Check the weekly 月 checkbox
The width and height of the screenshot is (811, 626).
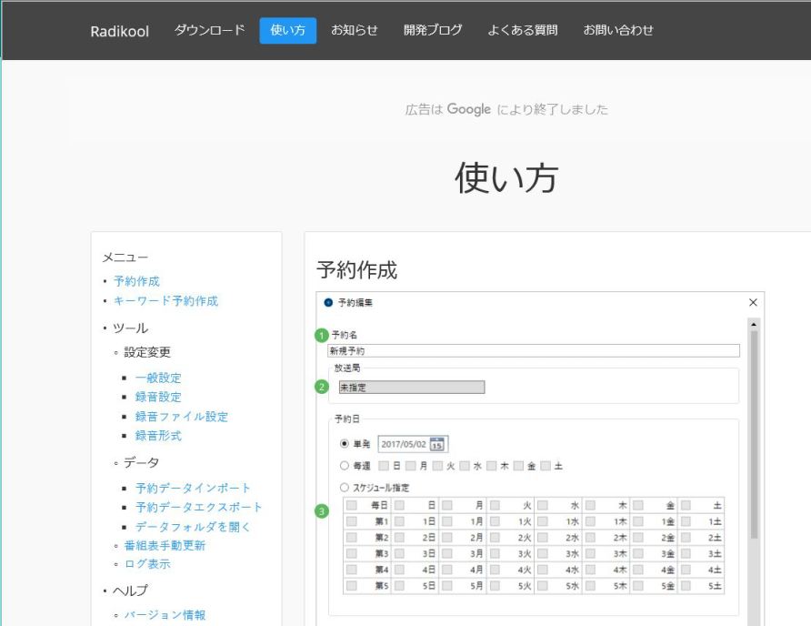411,466
